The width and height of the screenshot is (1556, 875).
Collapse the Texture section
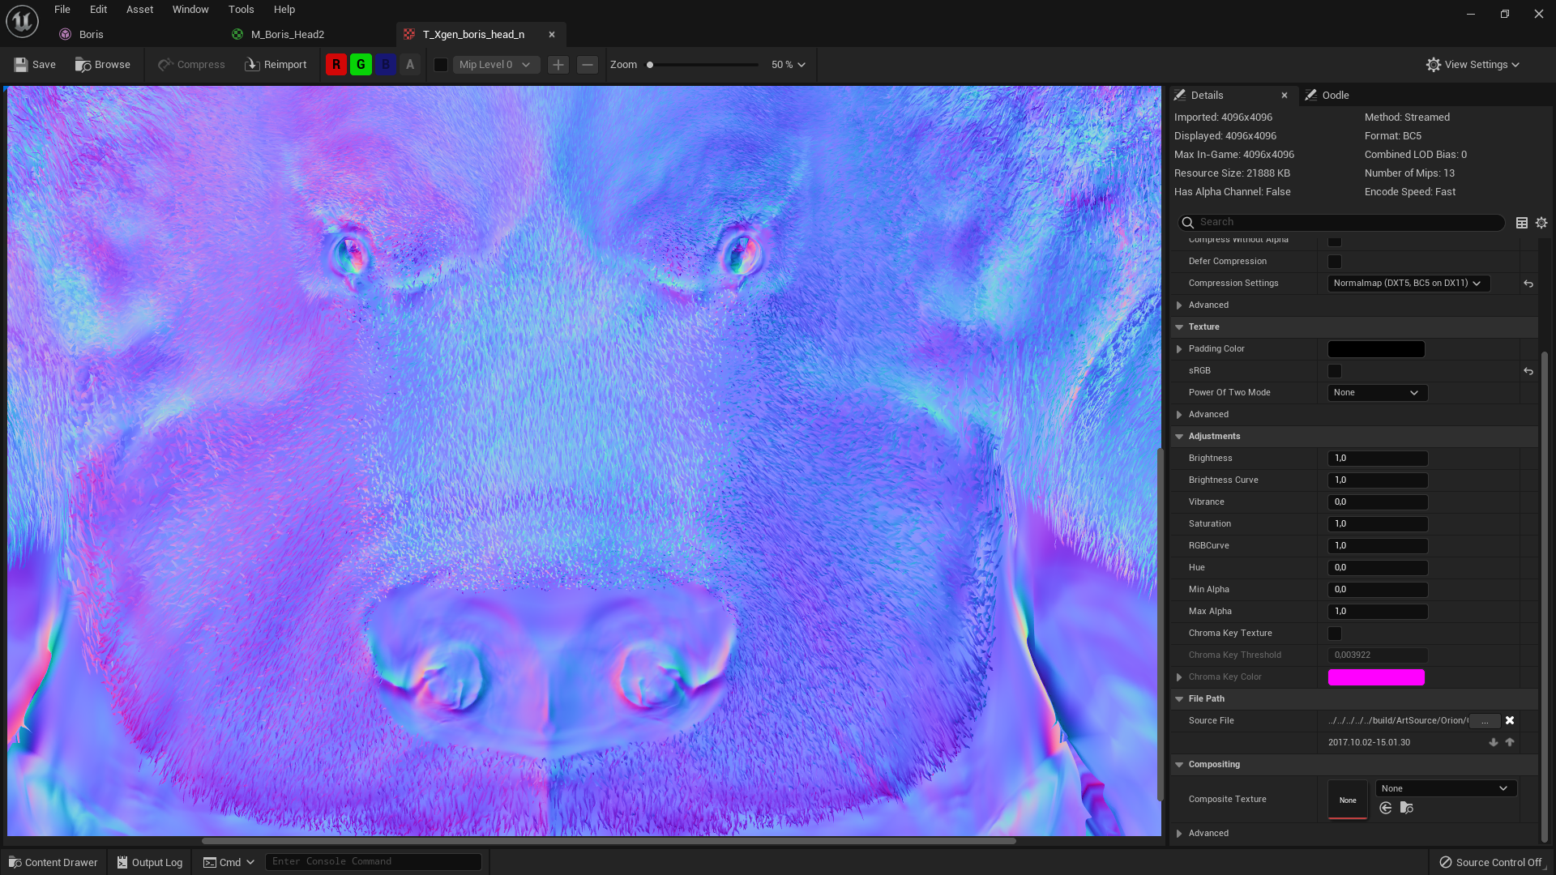(1179, 327)
